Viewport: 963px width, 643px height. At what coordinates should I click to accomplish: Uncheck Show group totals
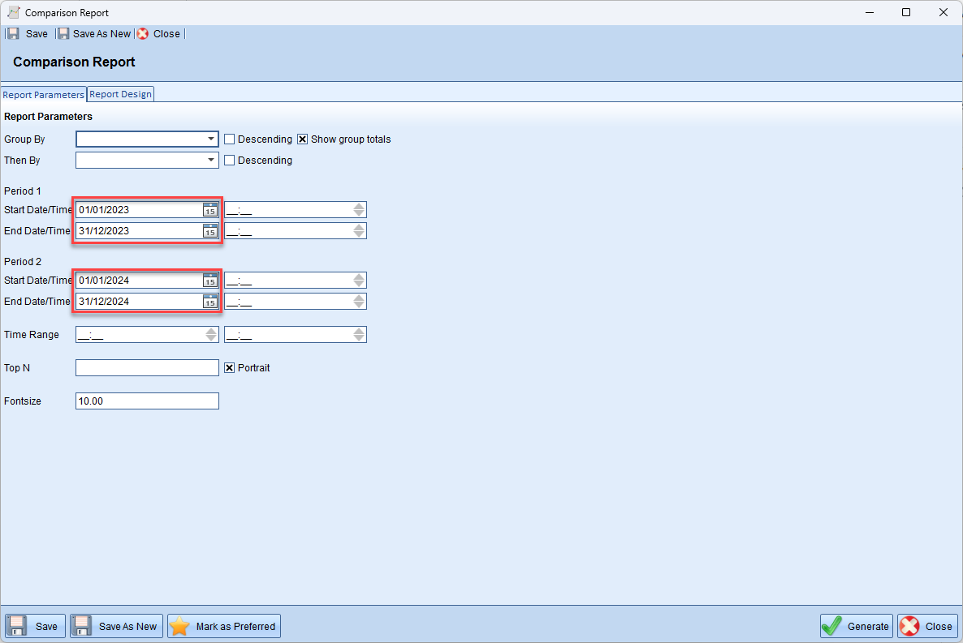(303, 139)
